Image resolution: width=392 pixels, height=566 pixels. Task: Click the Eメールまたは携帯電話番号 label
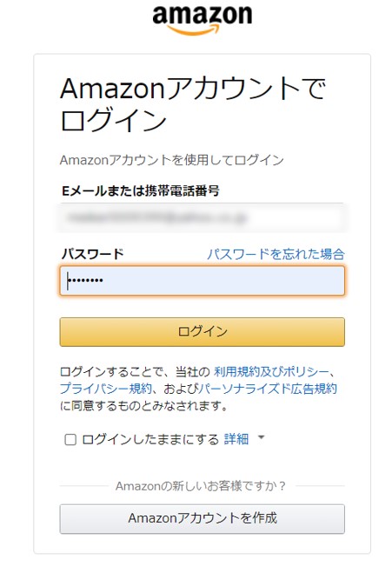tap(141, 190)
